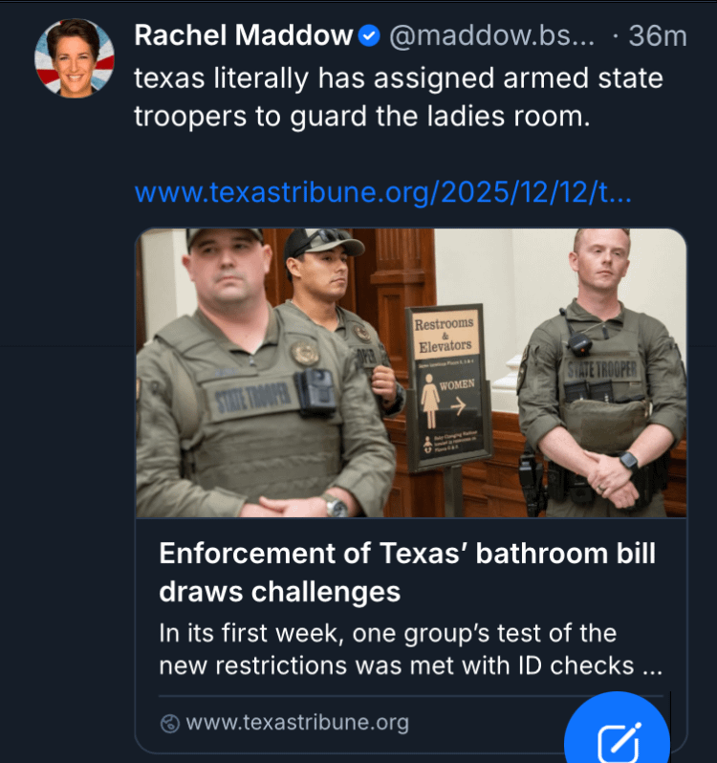This screenshot has width=717, height=763.
Task: Click the trooper on the right in photo
Action: (x=602, y=373)
